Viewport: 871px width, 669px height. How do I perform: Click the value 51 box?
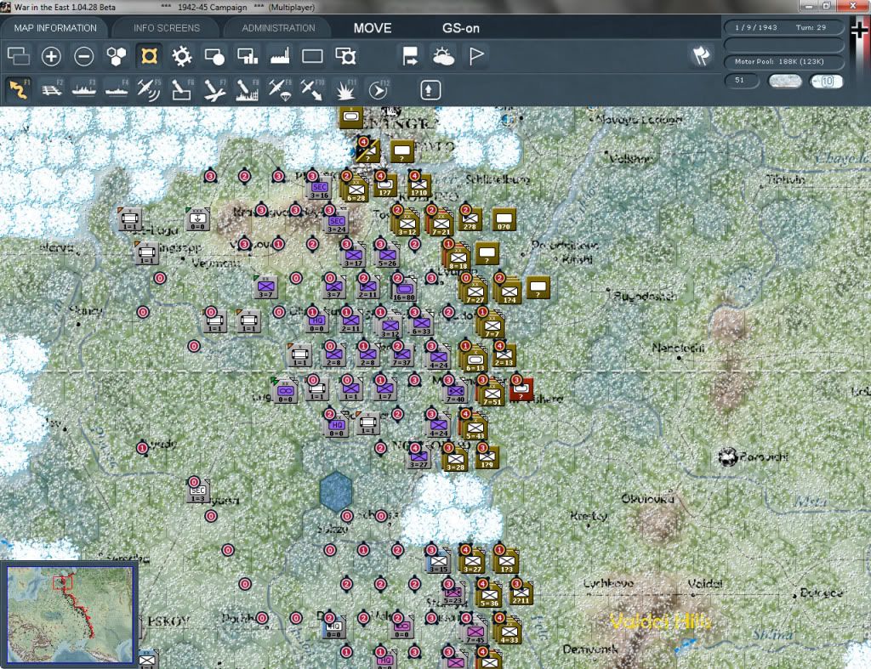coord(742,81)
